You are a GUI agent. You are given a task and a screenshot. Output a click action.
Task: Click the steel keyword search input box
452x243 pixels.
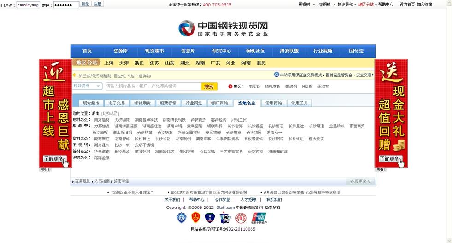pyautogui.click(x=153, y=86)
